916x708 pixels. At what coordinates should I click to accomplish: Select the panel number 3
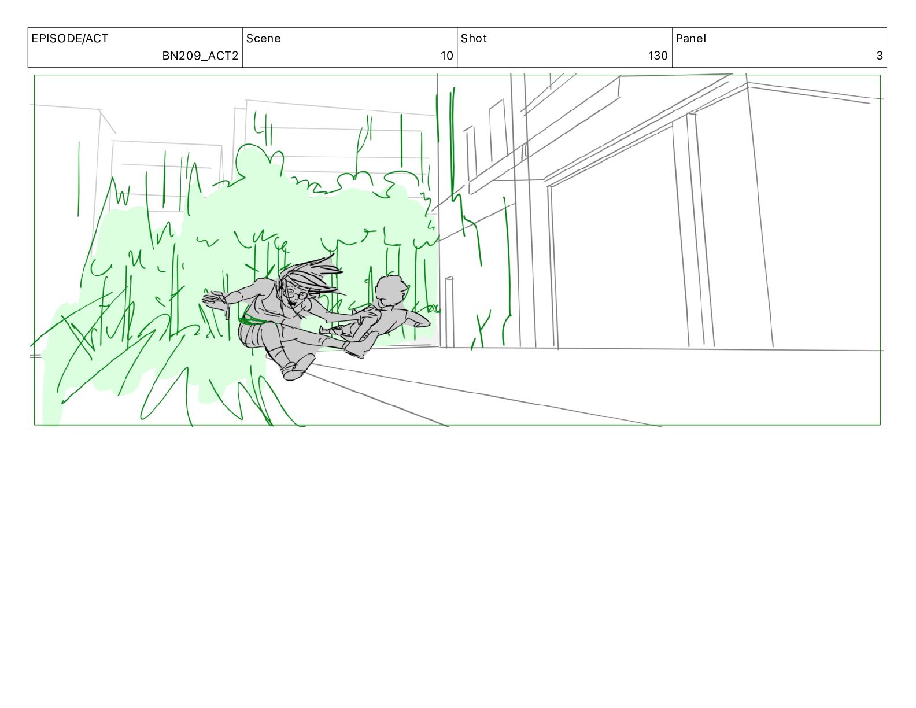click(x=880, y=56)
